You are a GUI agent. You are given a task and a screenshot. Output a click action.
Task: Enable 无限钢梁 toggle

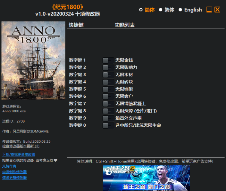click(108, 89)
